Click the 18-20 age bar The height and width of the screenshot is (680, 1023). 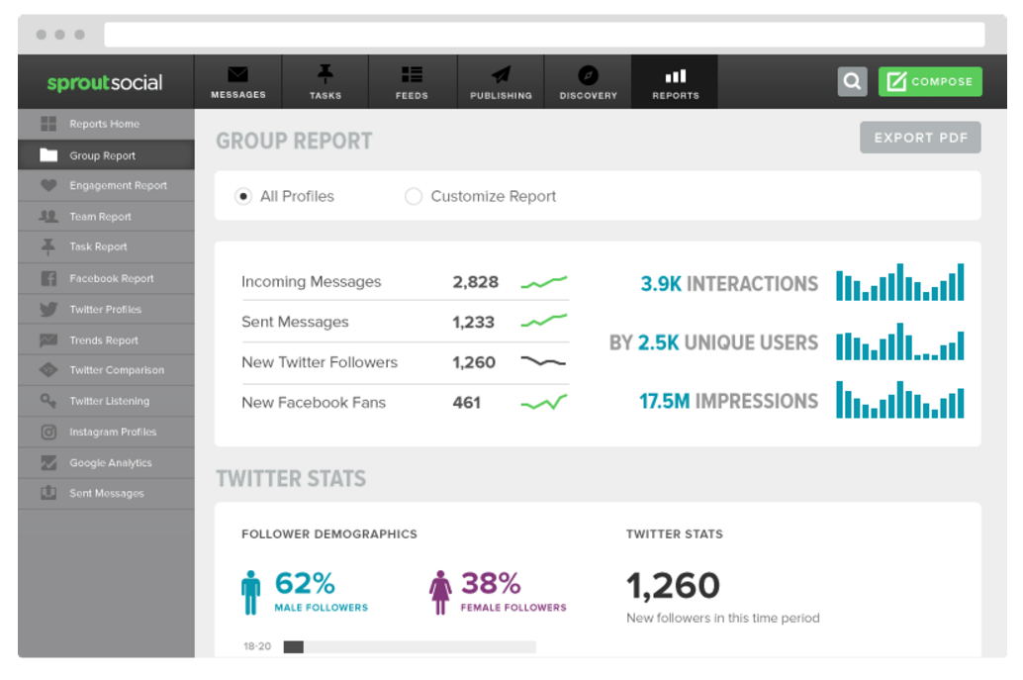tap(410, 646)
